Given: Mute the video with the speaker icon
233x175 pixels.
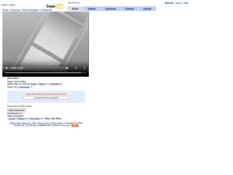Looking at the screenshot, I should 67,68.
